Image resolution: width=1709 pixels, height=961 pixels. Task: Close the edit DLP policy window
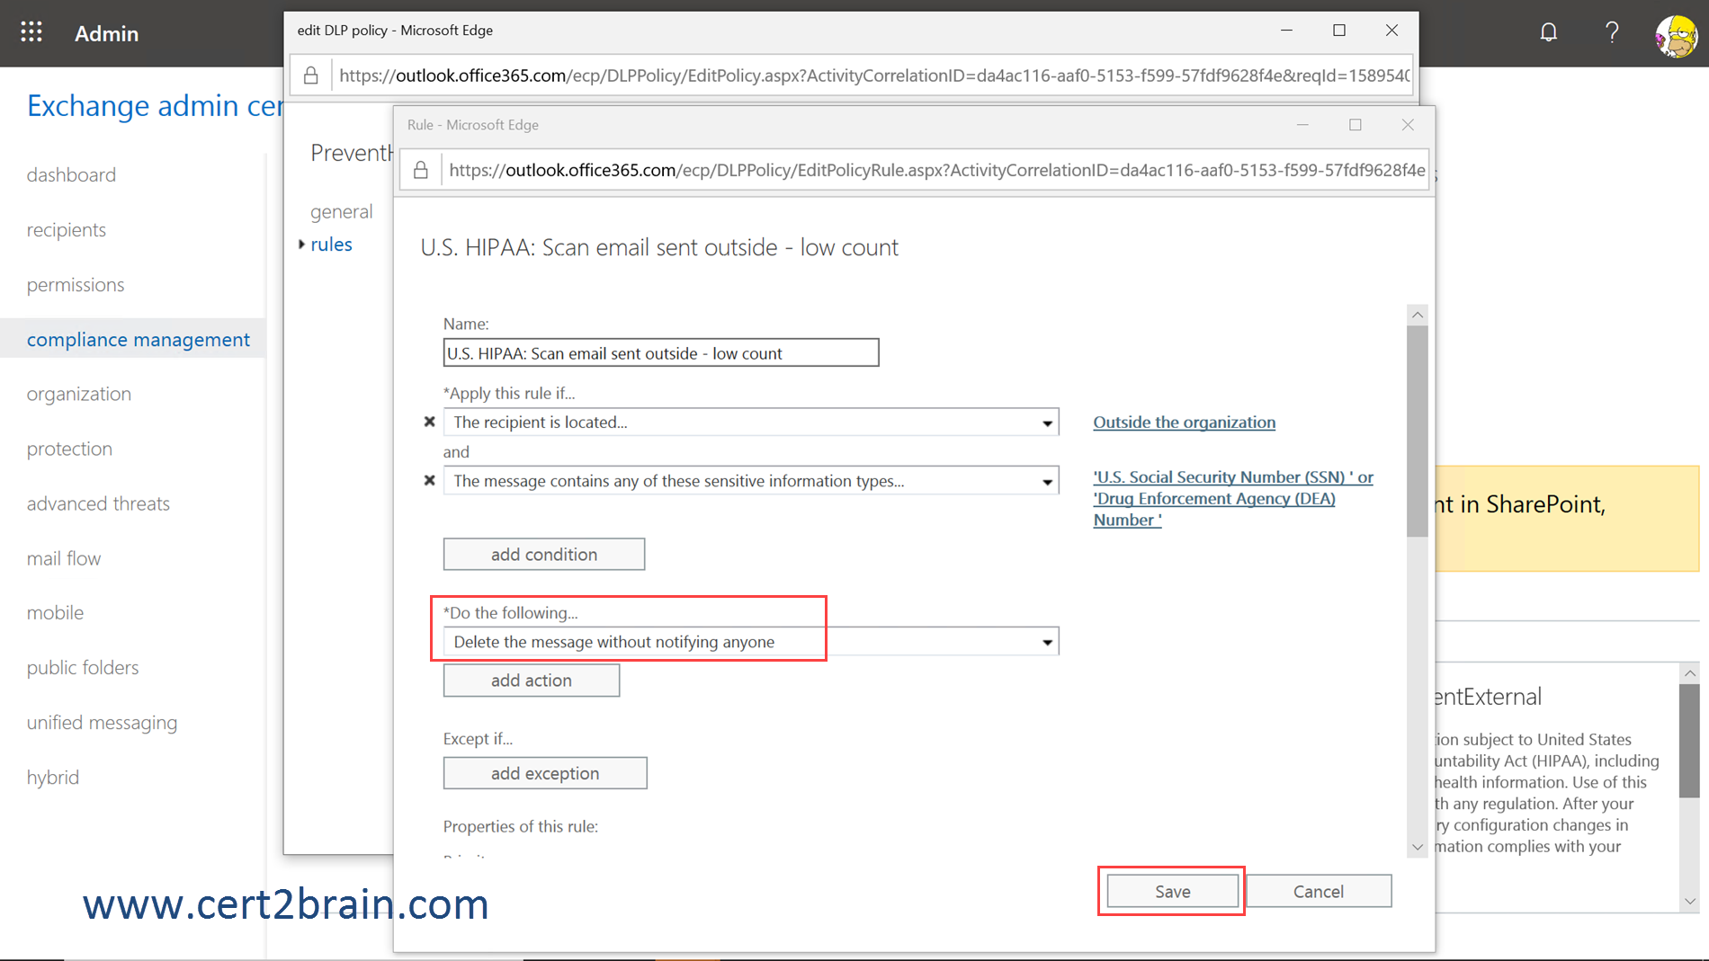coord(1391,31)
